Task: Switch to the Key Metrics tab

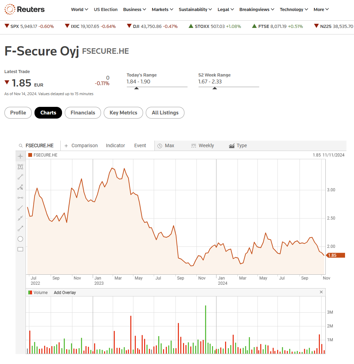Action: click(123, 113)
